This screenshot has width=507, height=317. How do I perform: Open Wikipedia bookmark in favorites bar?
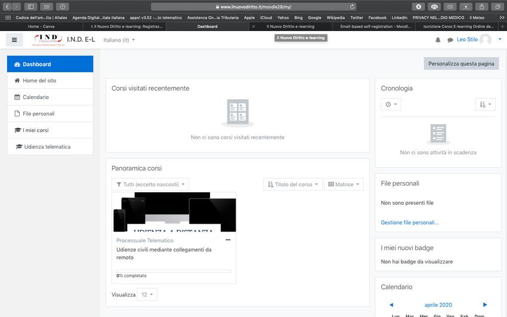tap(335, 18)
